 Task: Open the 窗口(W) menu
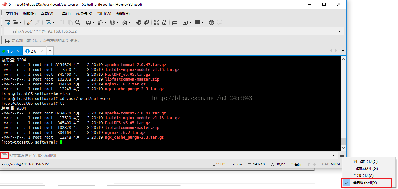pos(104,14)
